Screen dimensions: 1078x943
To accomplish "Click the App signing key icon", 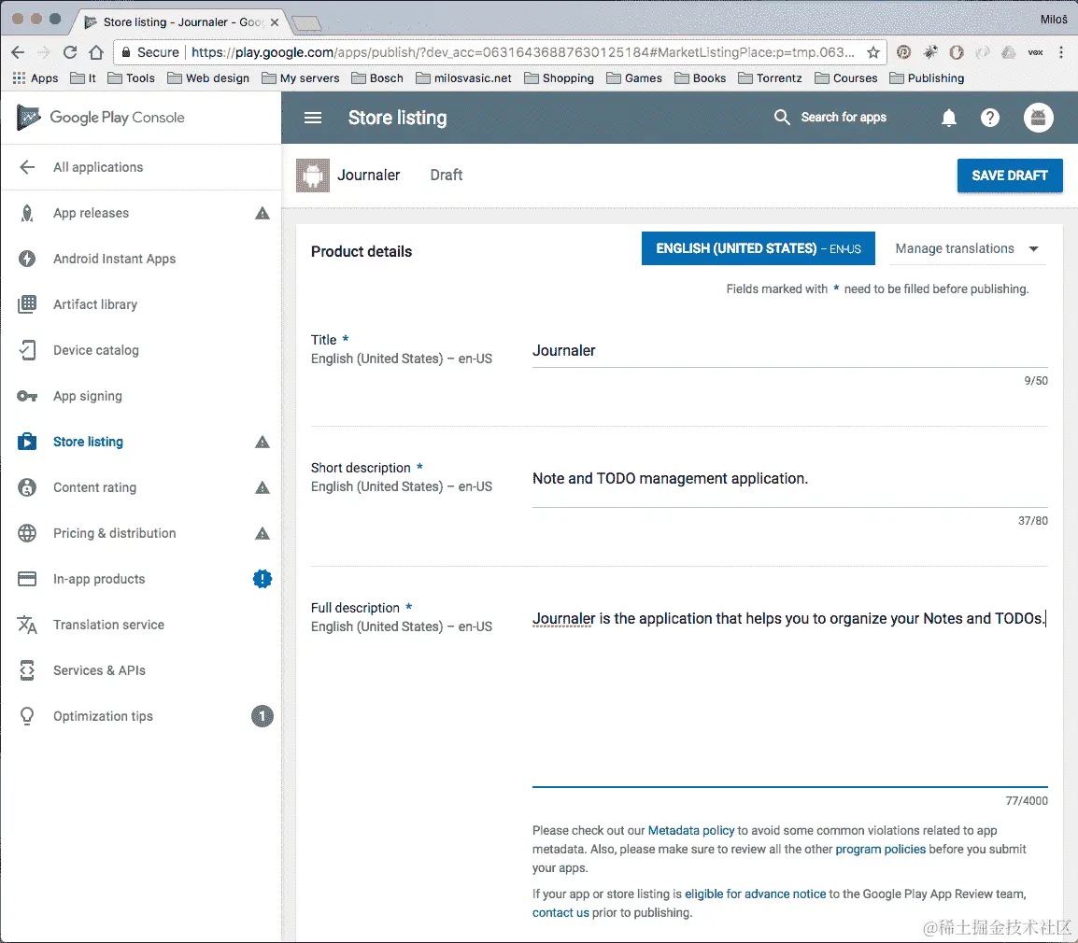I will tap(27, 396).
